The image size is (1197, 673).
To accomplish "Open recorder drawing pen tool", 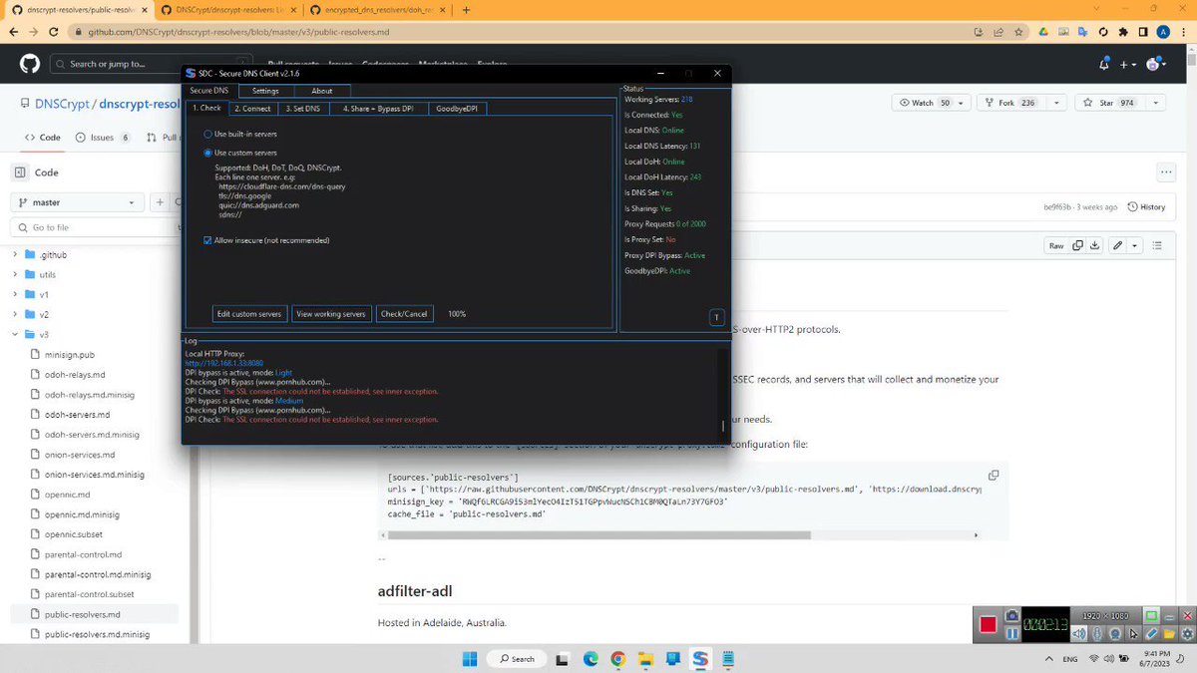I will (1152, 633).
